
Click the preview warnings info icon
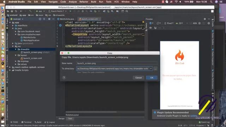209,23
